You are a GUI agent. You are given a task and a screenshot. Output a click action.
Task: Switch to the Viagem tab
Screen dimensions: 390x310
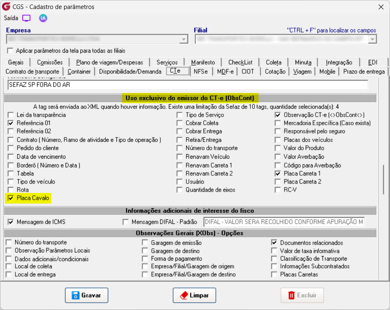click(x=302, y=71)
